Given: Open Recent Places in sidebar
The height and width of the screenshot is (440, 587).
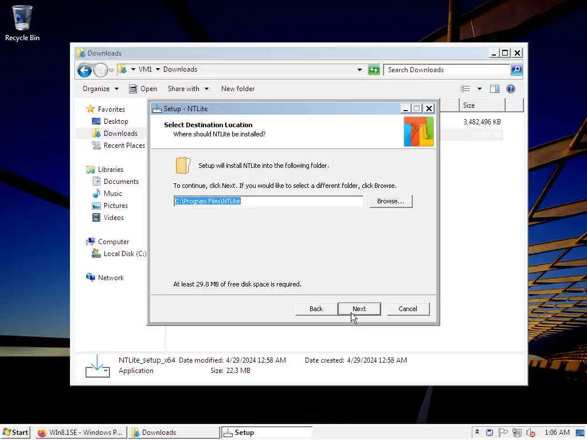Looking at the screenshot, I should pyautogui.click(x=118, y=145).
